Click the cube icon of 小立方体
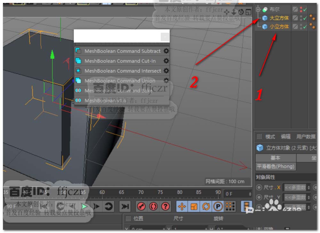The width and height of the screenshot is (320, 233). tap(265, 27)
